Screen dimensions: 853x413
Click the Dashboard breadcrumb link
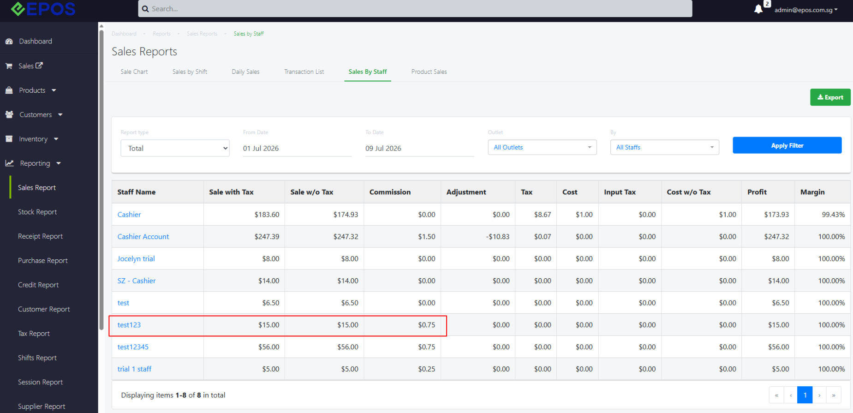[124, 34]
